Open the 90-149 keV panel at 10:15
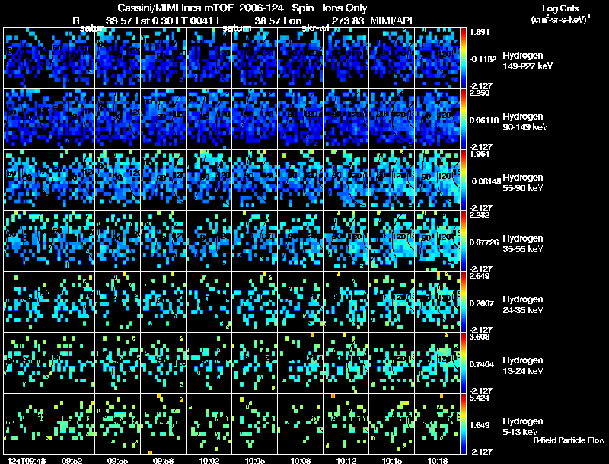Screen dimensions: 609x464 pos(392,120)
